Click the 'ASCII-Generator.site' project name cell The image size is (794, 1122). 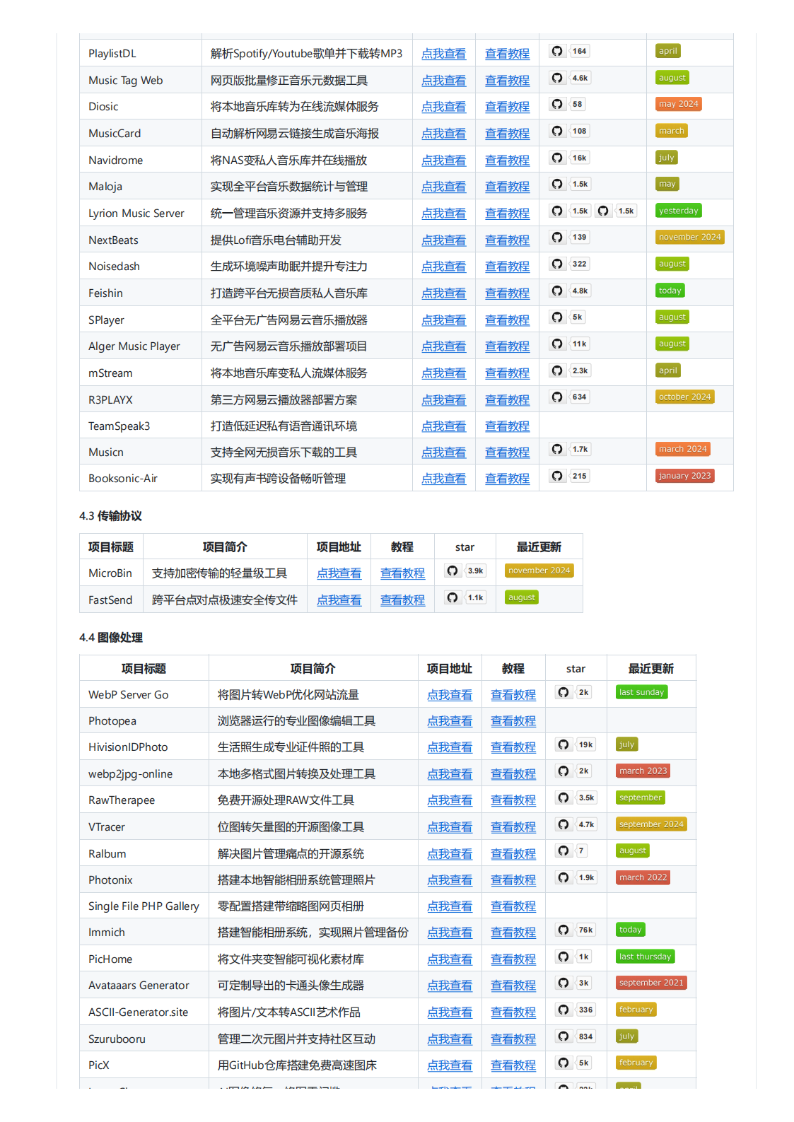(x=144, y=1012)
